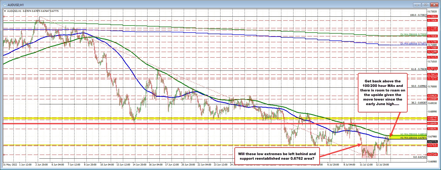441x170 pixels.
Task: Select the 0.71560 red price label
Action: click(x=432, y=47)
